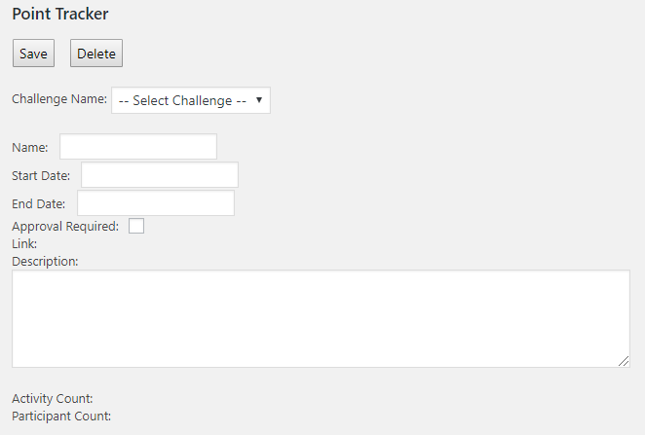The height and width of the screenshot is (435, 645).
Task: Open the Select Challenge dropdown
Action: 190,100
